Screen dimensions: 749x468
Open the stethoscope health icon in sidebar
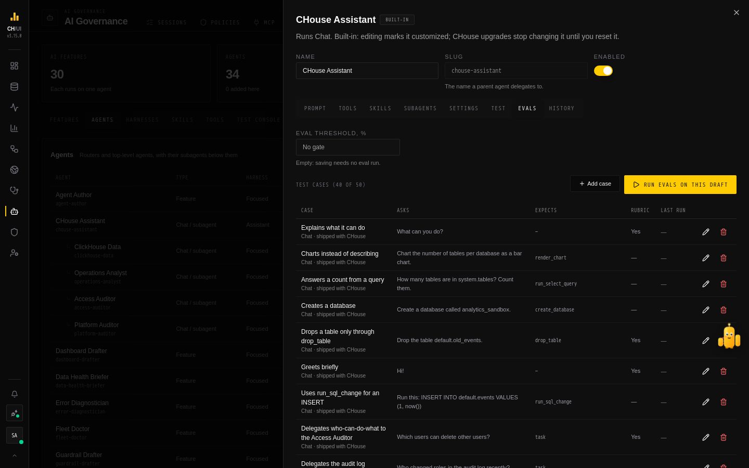click(x=14, y=191)
